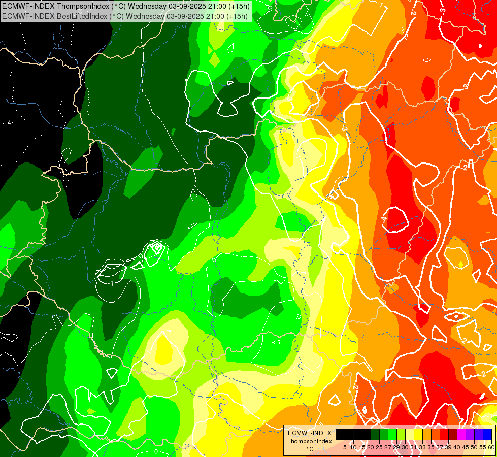
Task: Click the bright red 37–39 legend swatch
Action: (444, 435)
